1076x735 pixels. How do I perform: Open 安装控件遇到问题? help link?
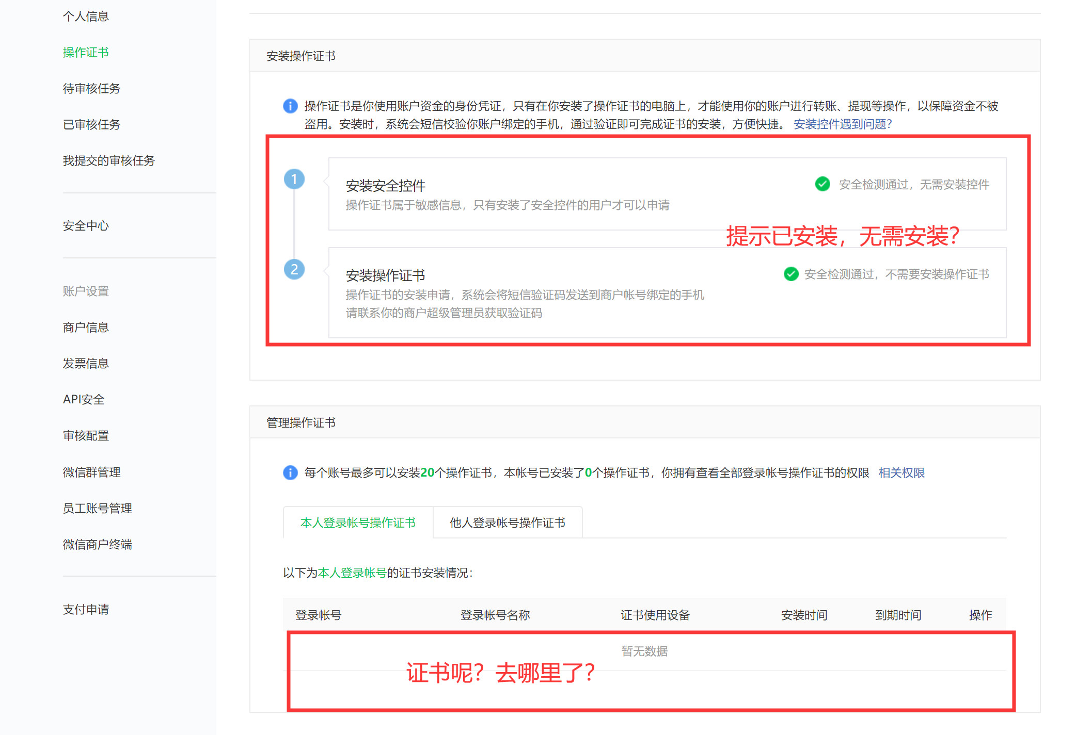coord(842,124)
